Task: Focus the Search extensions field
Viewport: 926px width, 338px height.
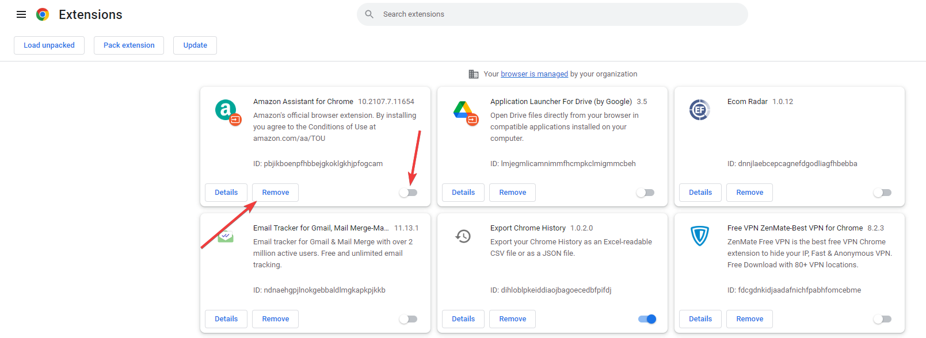Action: (552, 14)
